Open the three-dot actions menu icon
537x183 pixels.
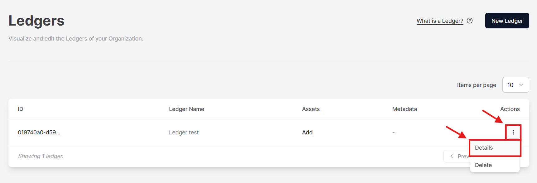click(513, 132)
